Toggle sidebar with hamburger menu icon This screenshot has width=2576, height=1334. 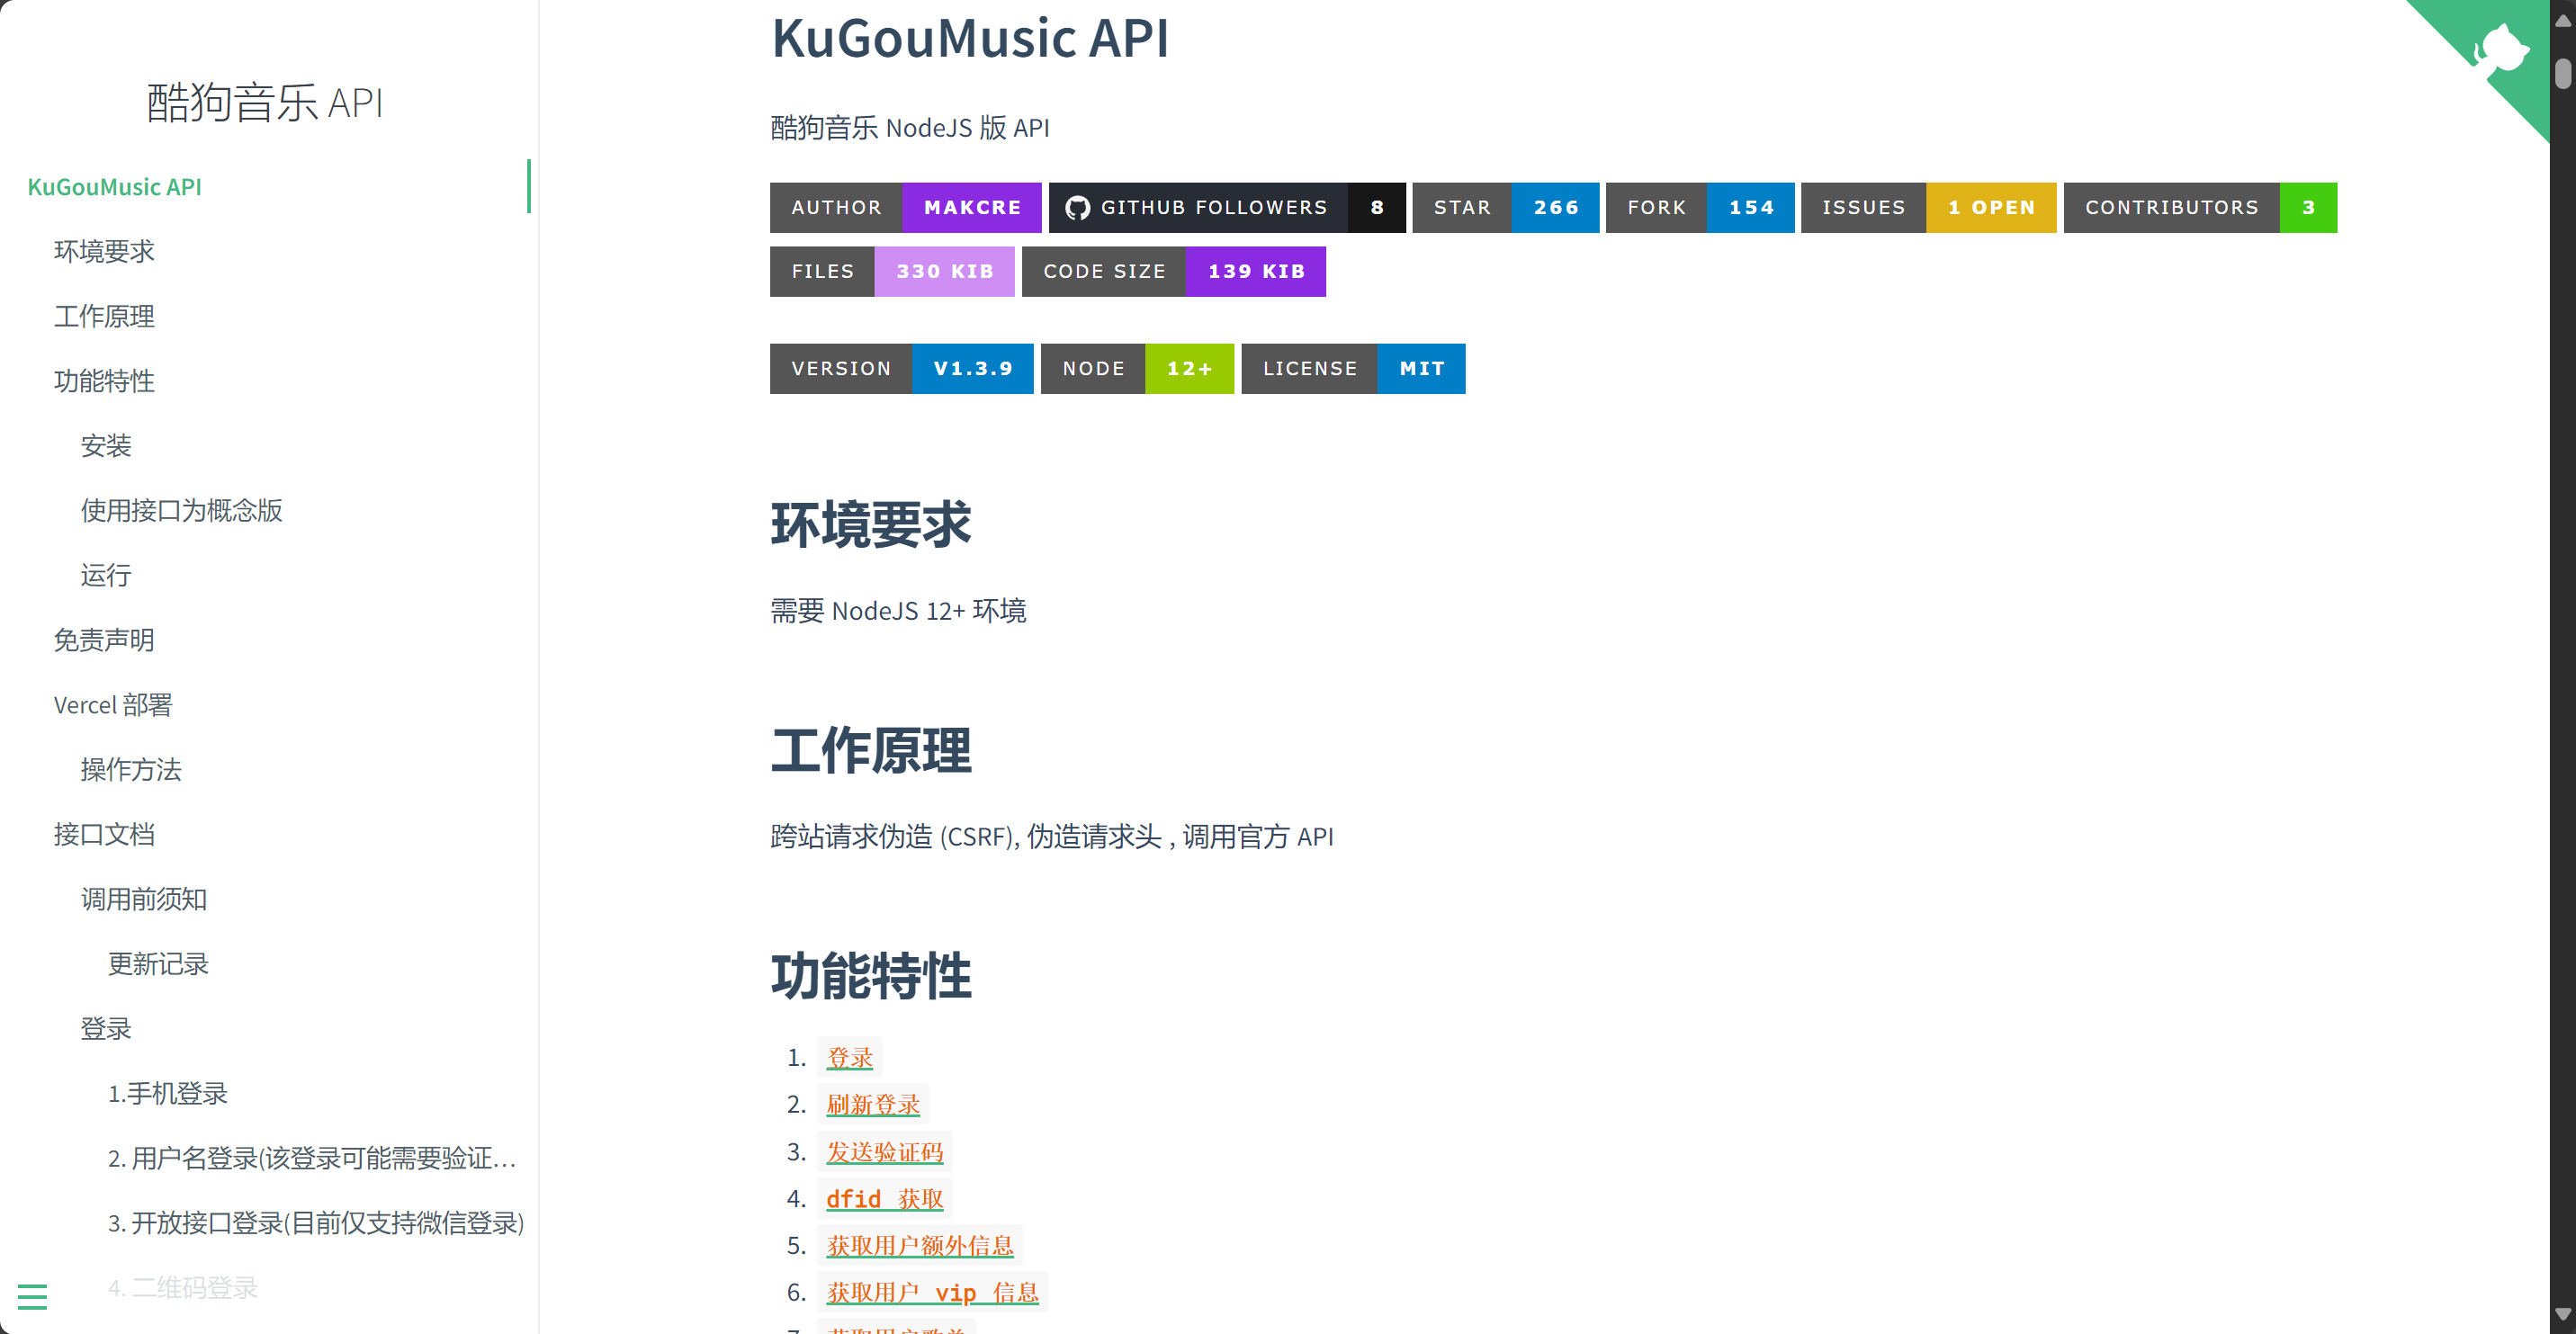[x=32, y=1296]
